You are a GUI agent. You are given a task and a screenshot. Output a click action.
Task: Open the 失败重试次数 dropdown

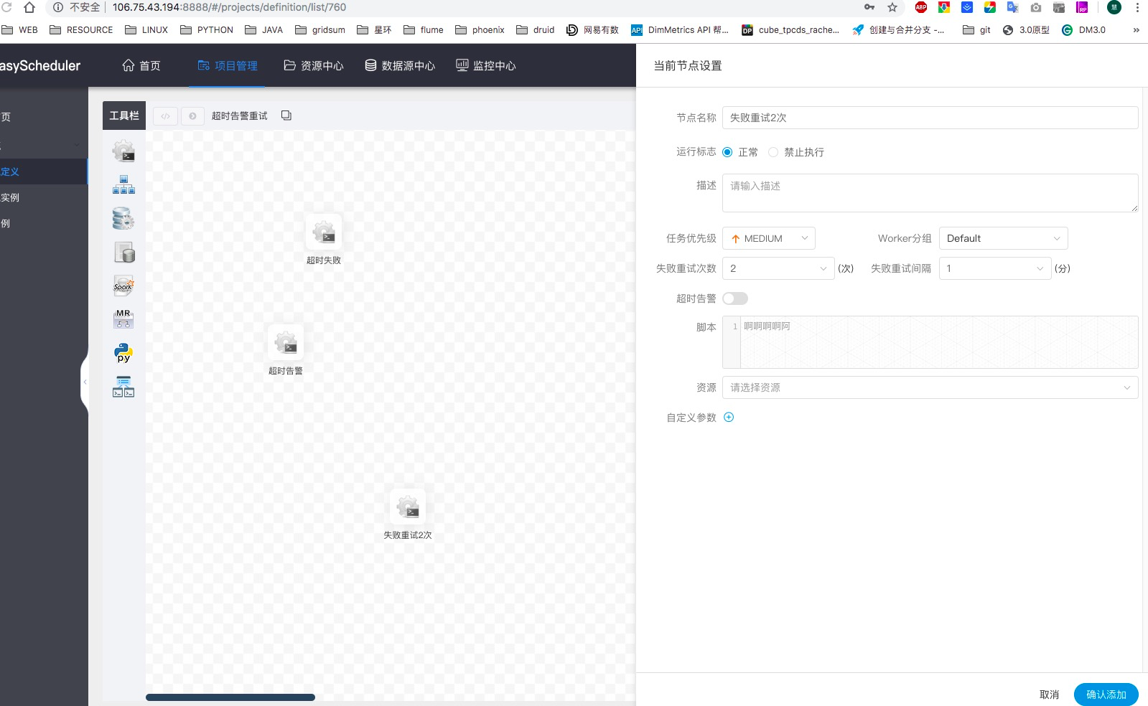(778, 268)
